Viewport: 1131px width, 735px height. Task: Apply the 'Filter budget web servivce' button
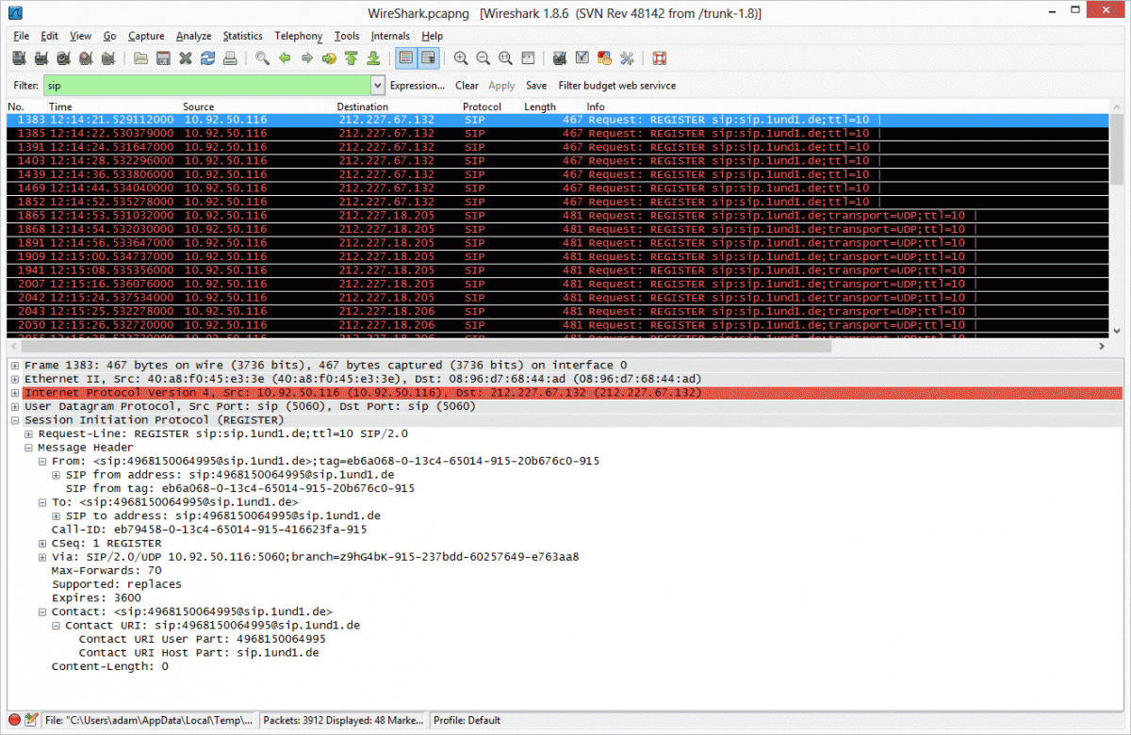pyautogui.click(x=617, y=85)
